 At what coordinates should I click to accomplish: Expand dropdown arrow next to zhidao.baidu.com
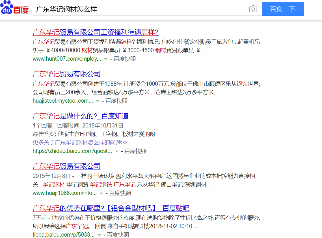tap(117, 151)
